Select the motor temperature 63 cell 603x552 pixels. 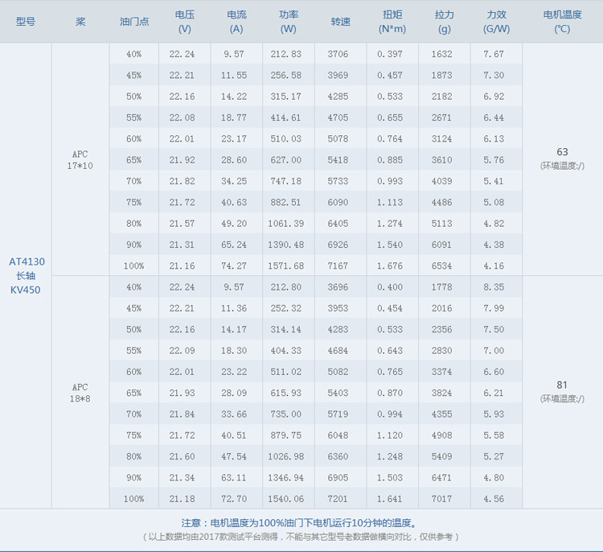point(562,159)
